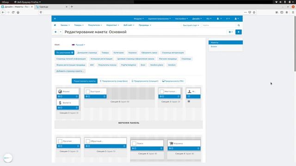Delete the Быстрые block
Image resolution: width=296 pixels, height=166 pixels.
point(105,96)
